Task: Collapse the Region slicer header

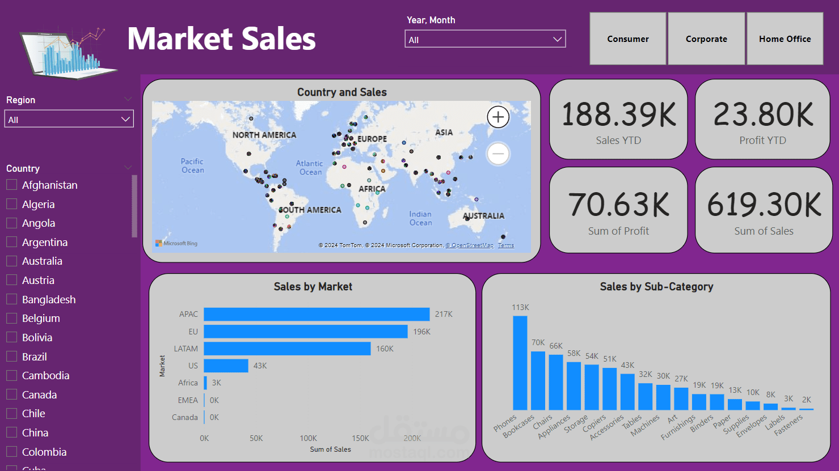Action: pos(128,99)
